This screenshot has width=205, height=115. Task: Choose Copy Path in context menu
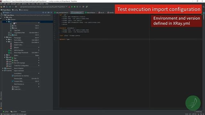point(26,30)
